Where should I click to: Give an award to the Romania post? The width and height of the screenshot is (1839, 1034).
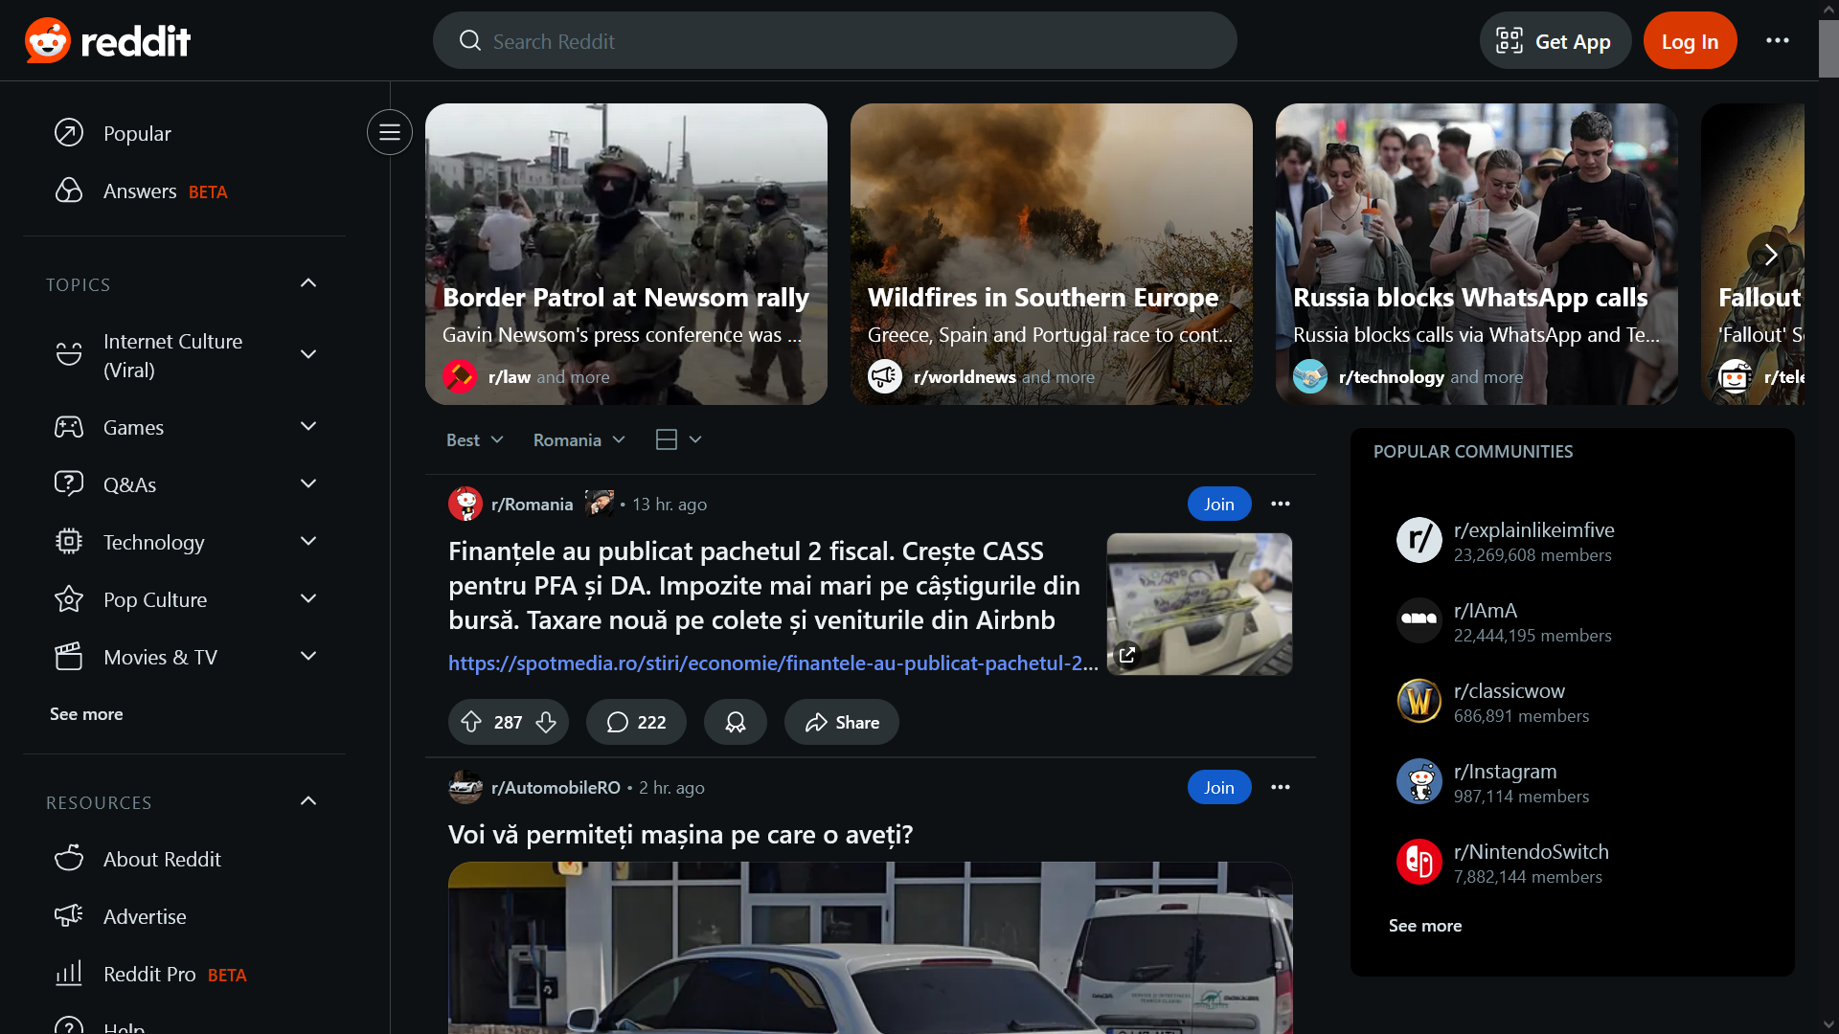point(735,722)
